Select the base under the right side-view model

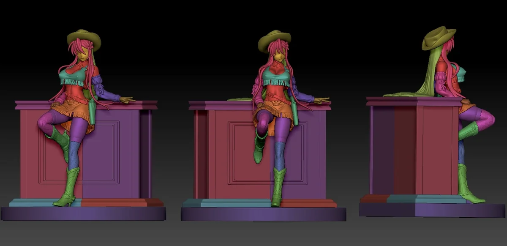pyautogui.click(x=432, y=210)
